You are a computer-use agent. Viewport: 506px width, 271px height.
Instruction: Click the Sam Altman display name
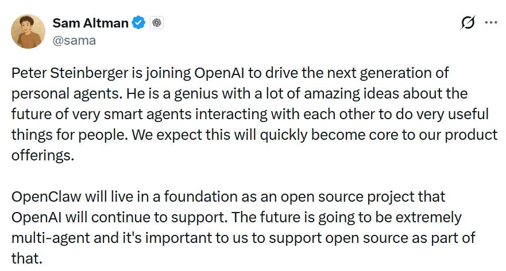point(89,23)
